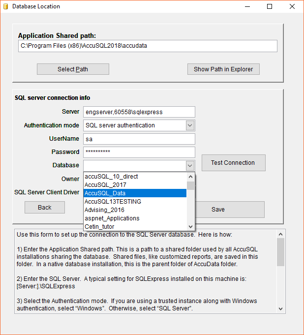Select Cetin_tutor from the database list
The width and height of the screenshot is (304, 335).
point(135,226)
